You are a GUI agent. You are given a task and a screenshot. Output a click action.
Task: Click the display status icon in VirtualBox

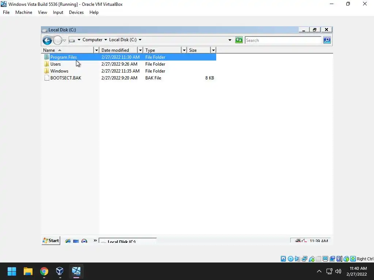coord(325,259)
